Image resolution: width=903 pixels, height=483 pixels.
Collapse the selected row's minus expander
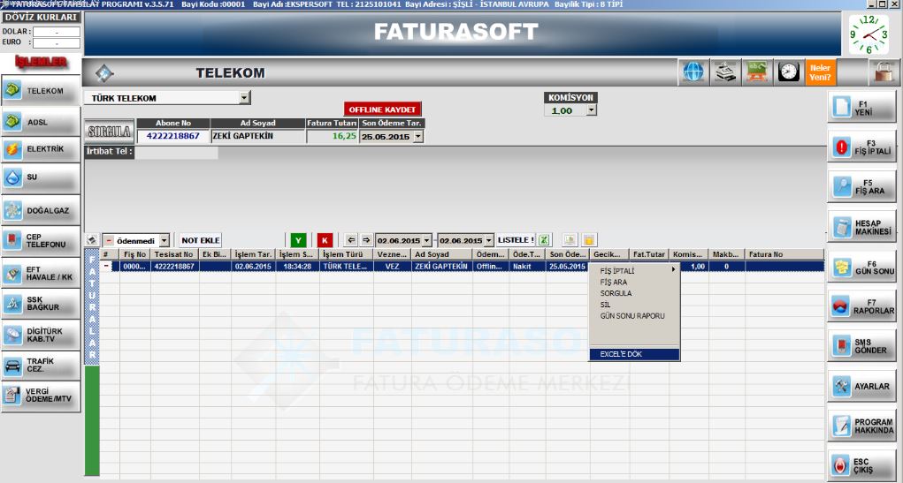click(106, 267)
